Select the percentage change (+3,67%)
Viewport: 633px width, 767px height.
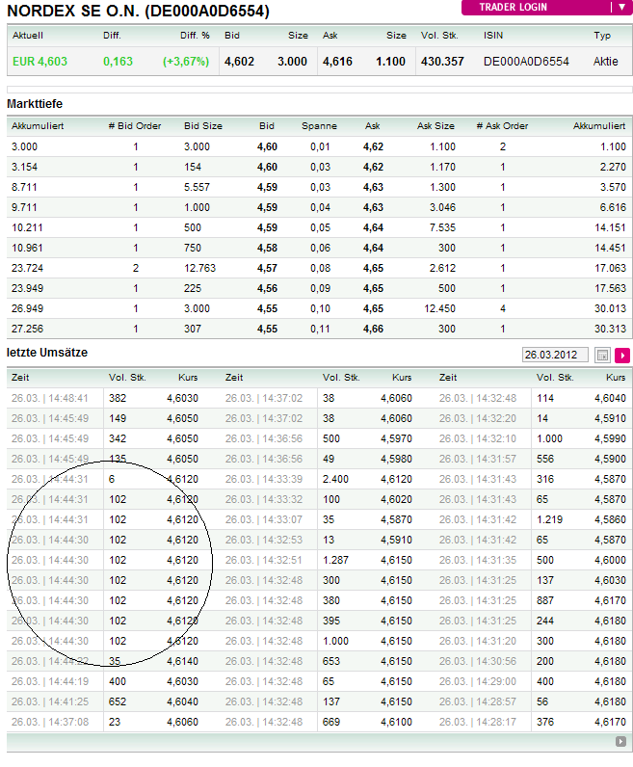tap(186, 62)
